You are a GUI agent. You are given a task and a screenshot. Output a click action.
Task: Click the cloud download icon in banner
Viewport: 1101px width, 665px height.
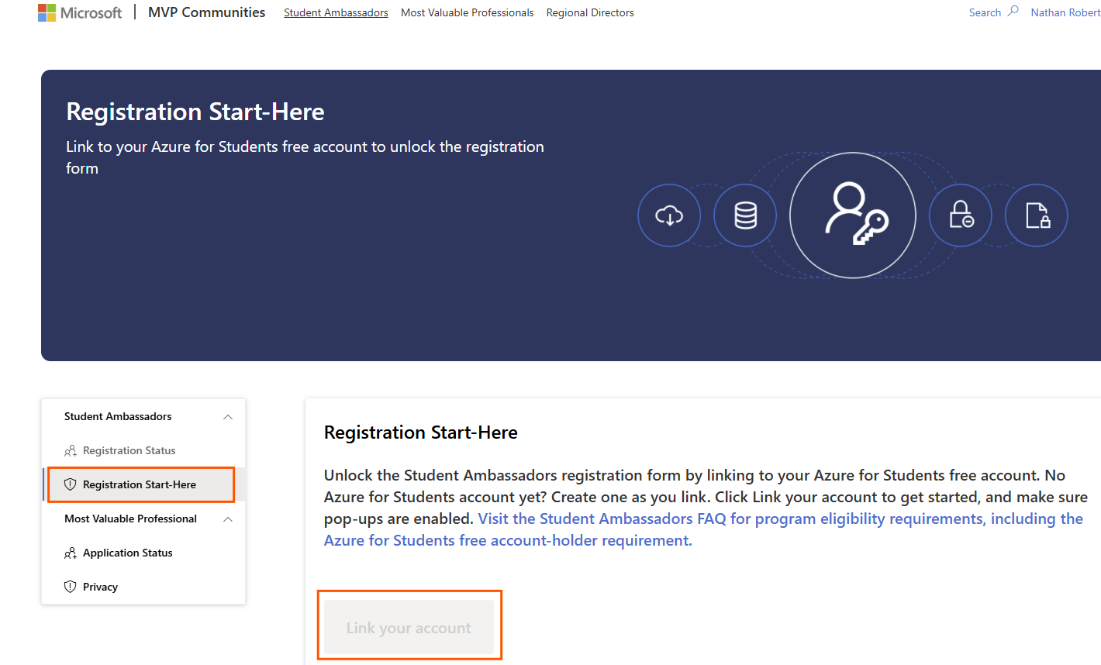[669, 215]
